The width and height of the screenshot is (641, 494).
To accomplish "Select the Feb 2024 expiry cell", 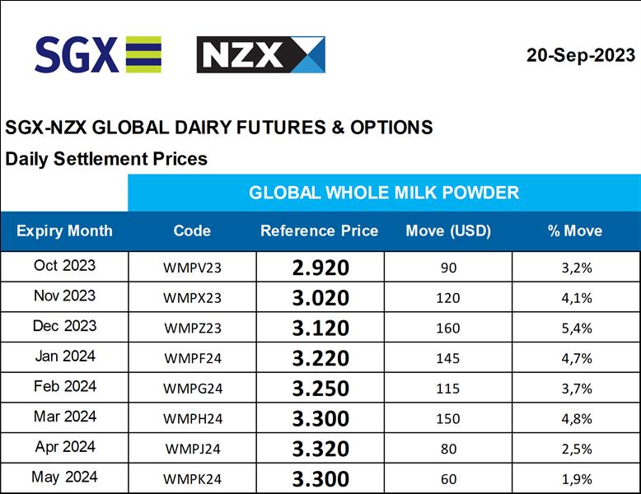I will (x=64, y=386).
